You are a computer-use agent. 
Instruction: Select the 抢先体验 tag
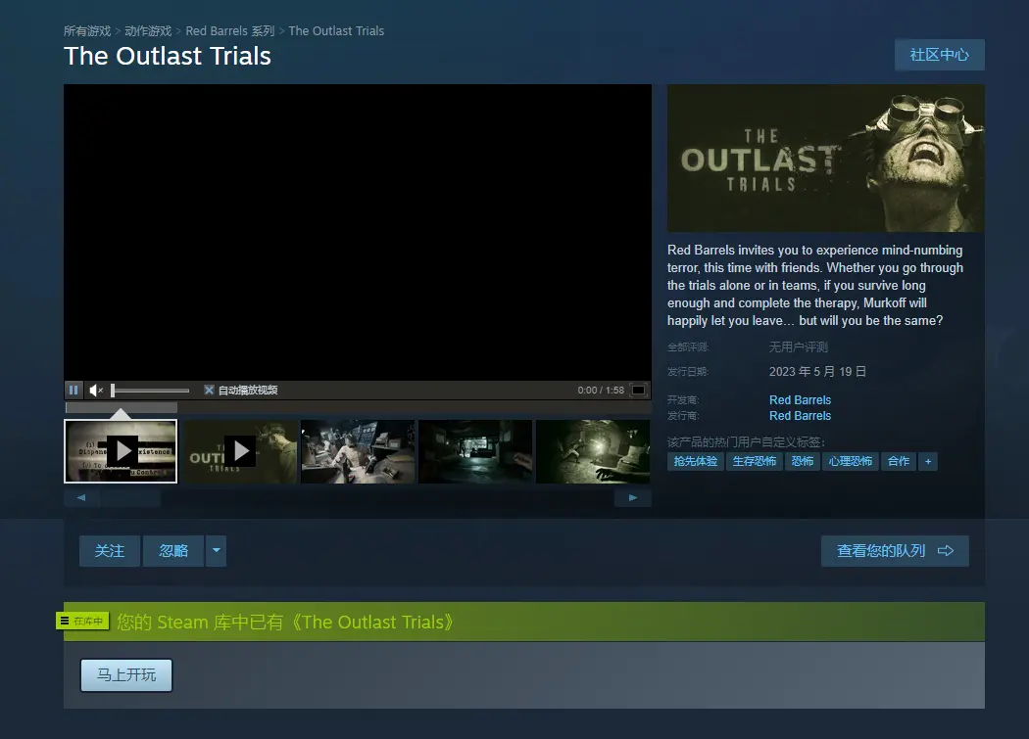696,462
